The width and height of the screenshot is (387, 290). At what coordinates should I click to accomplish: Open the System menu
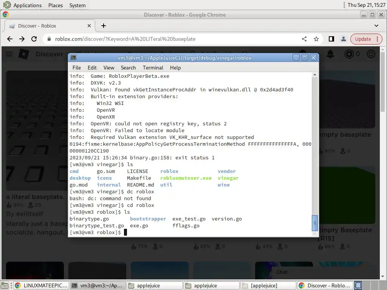[x=77, y=5]
